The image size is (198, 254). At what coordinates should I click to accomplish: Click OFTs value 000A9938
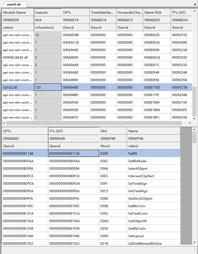click(76, 103)
